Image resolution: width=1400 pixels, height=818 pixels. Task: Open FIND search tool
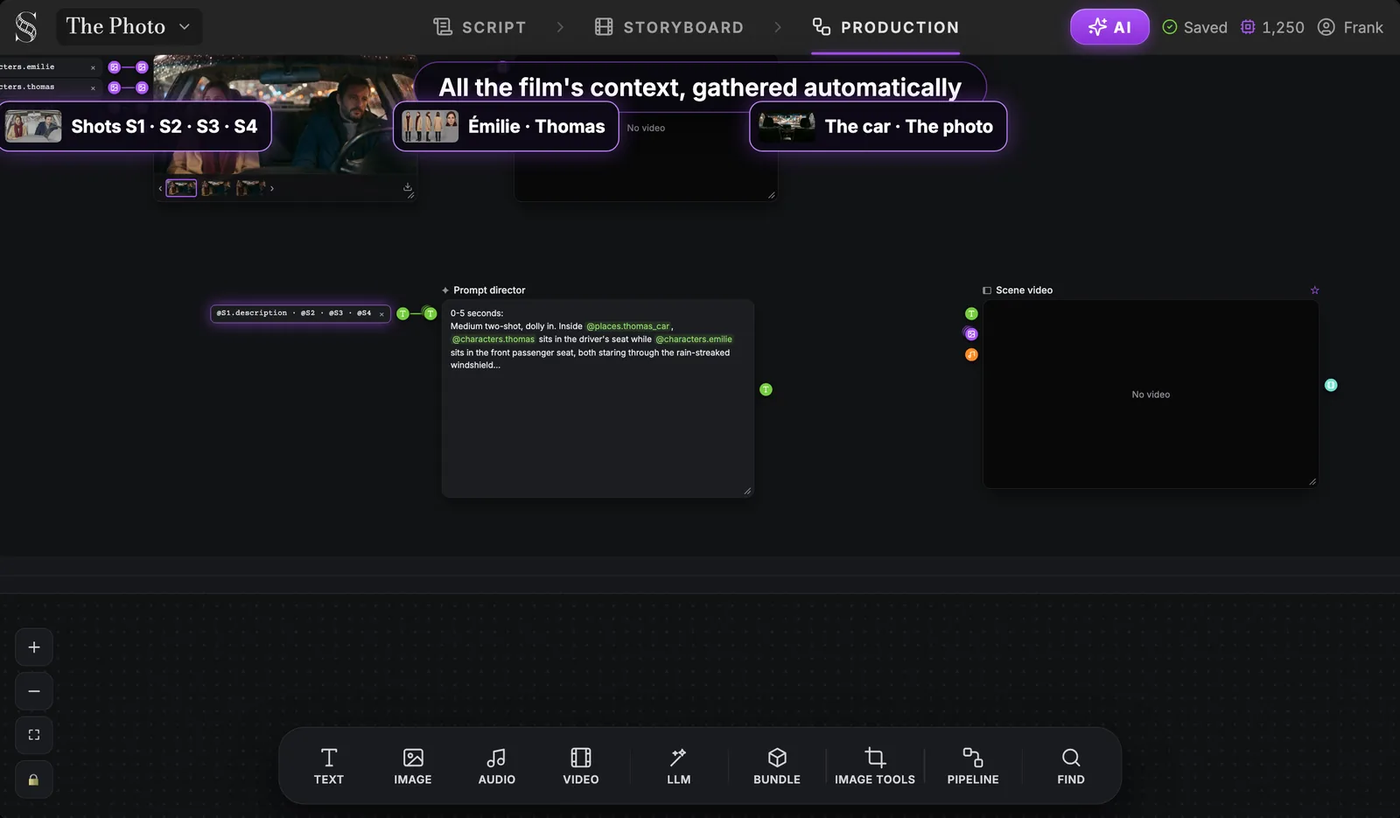pos(1071,766)
